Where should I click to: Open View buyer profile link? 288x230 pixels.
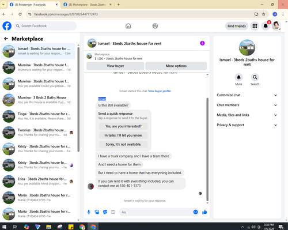click(160, 91)
